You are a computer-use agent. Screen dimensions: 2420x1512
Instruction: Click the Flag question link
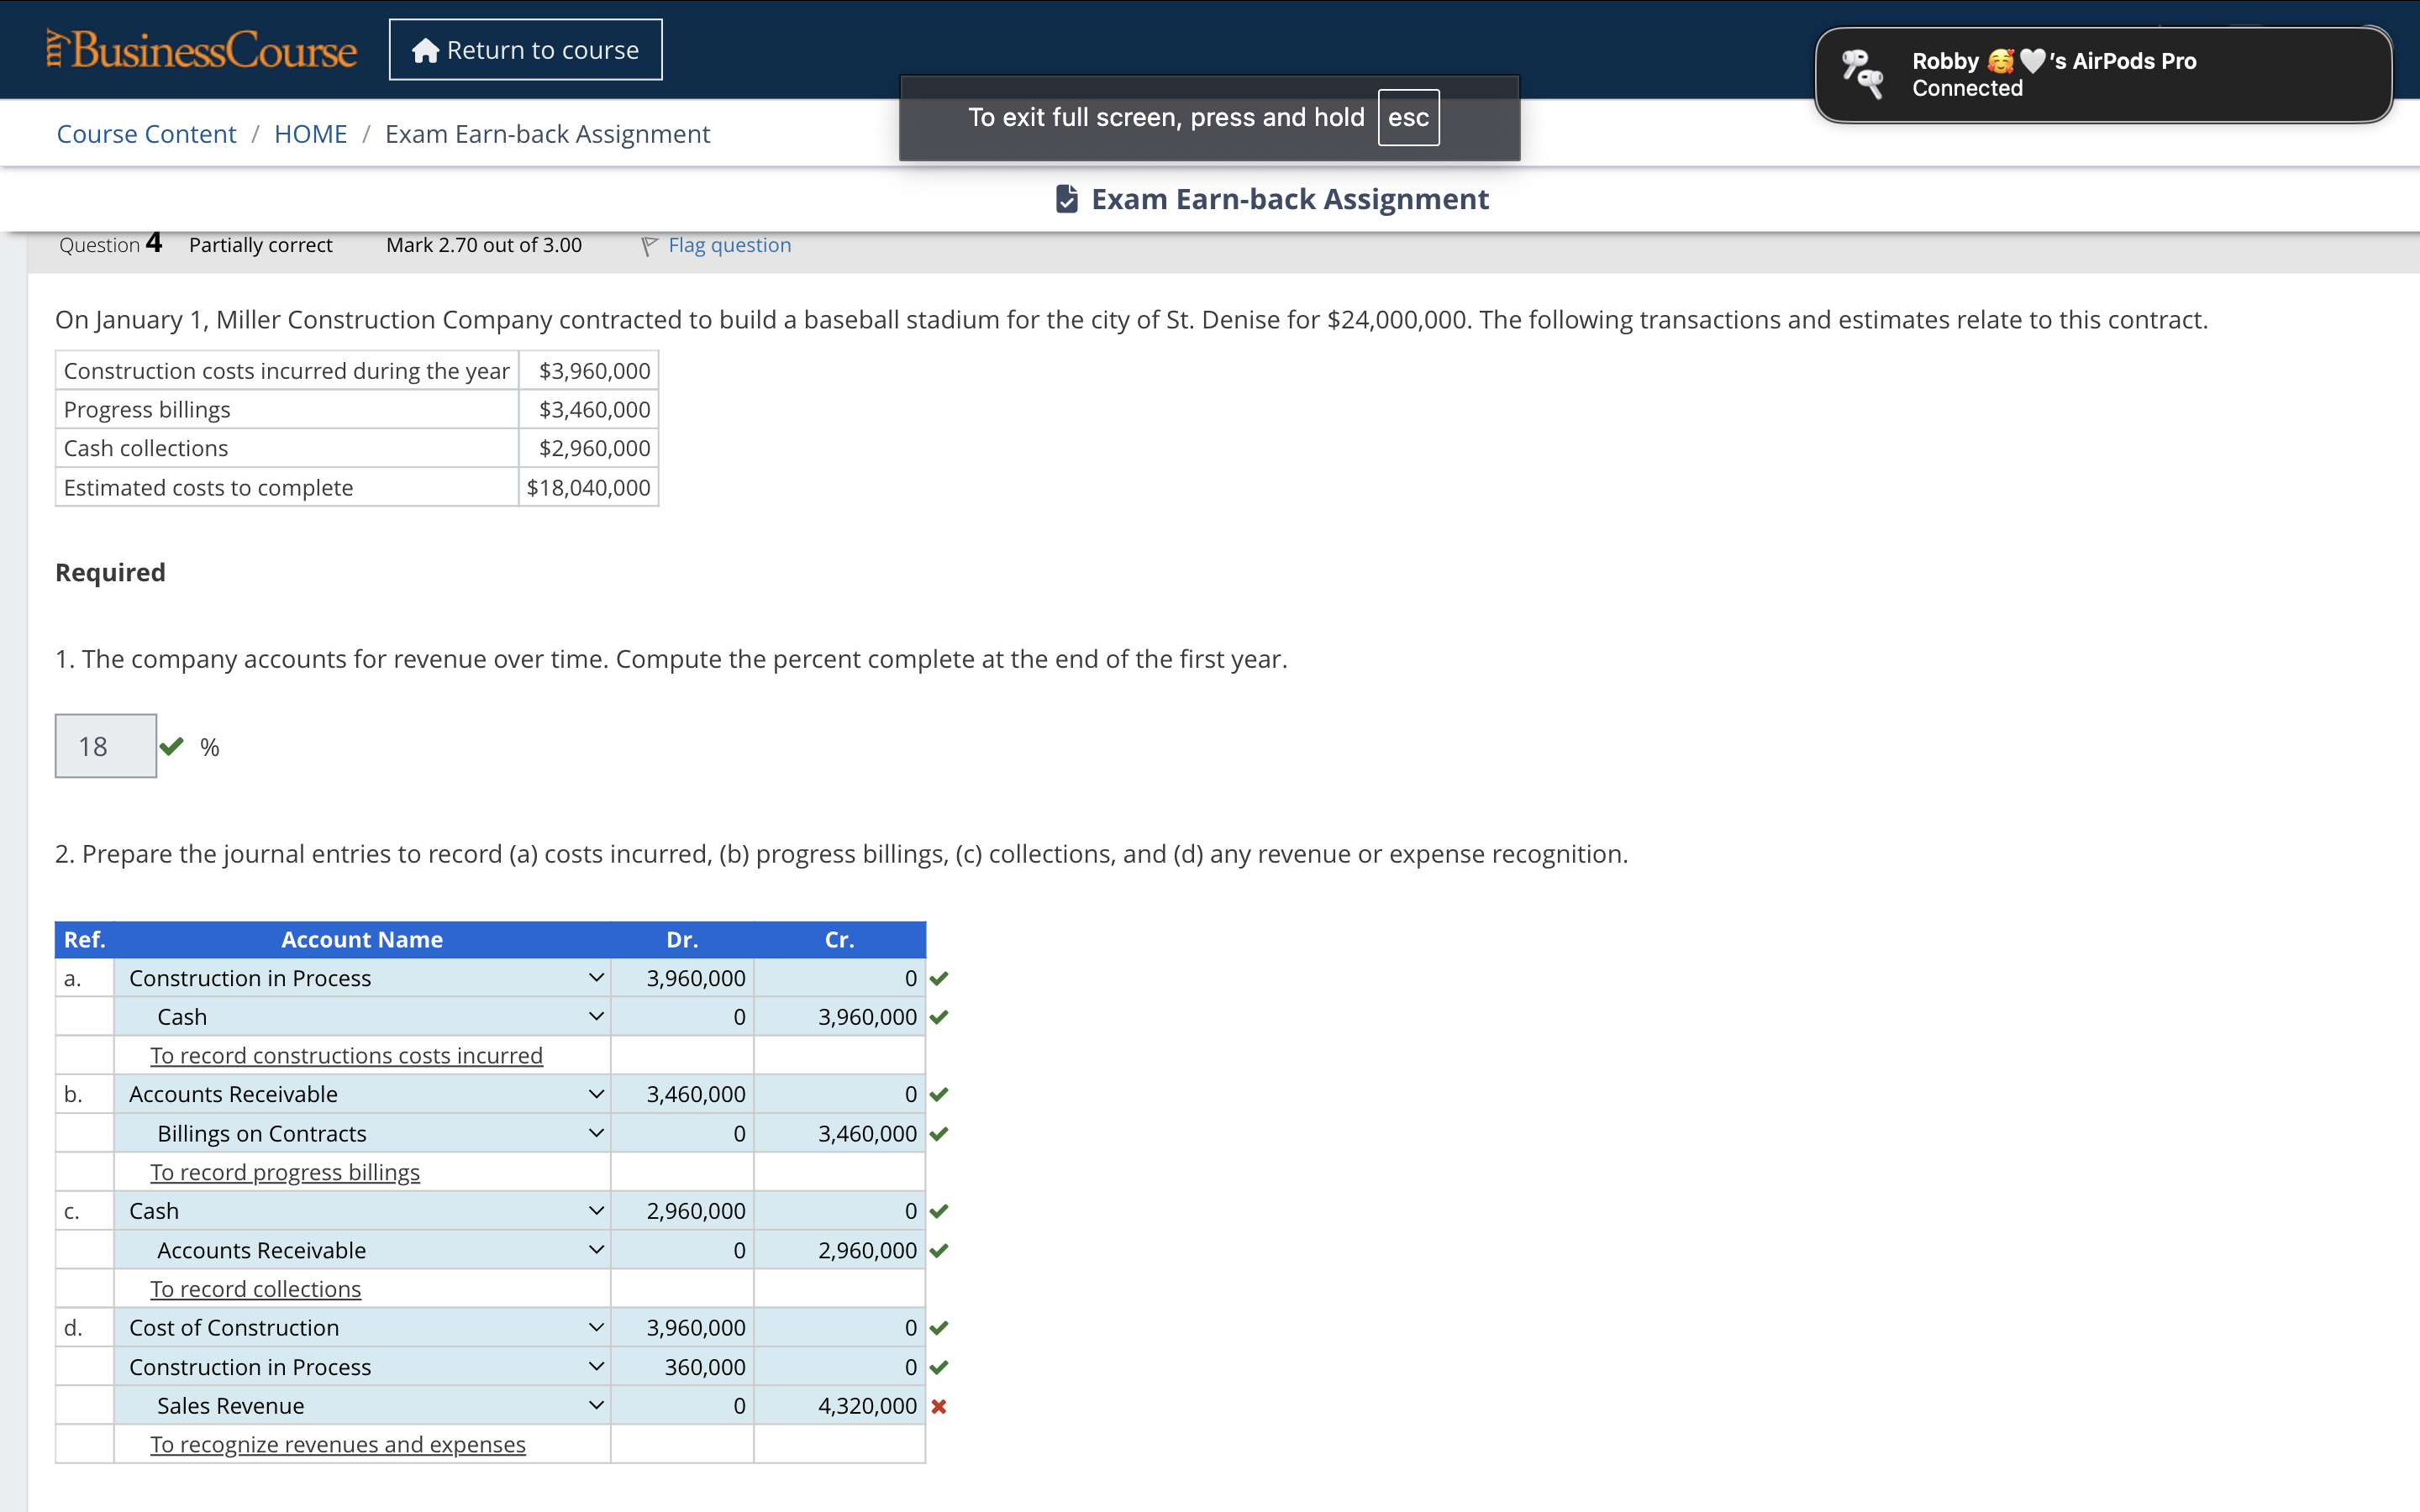coord(729,245)
